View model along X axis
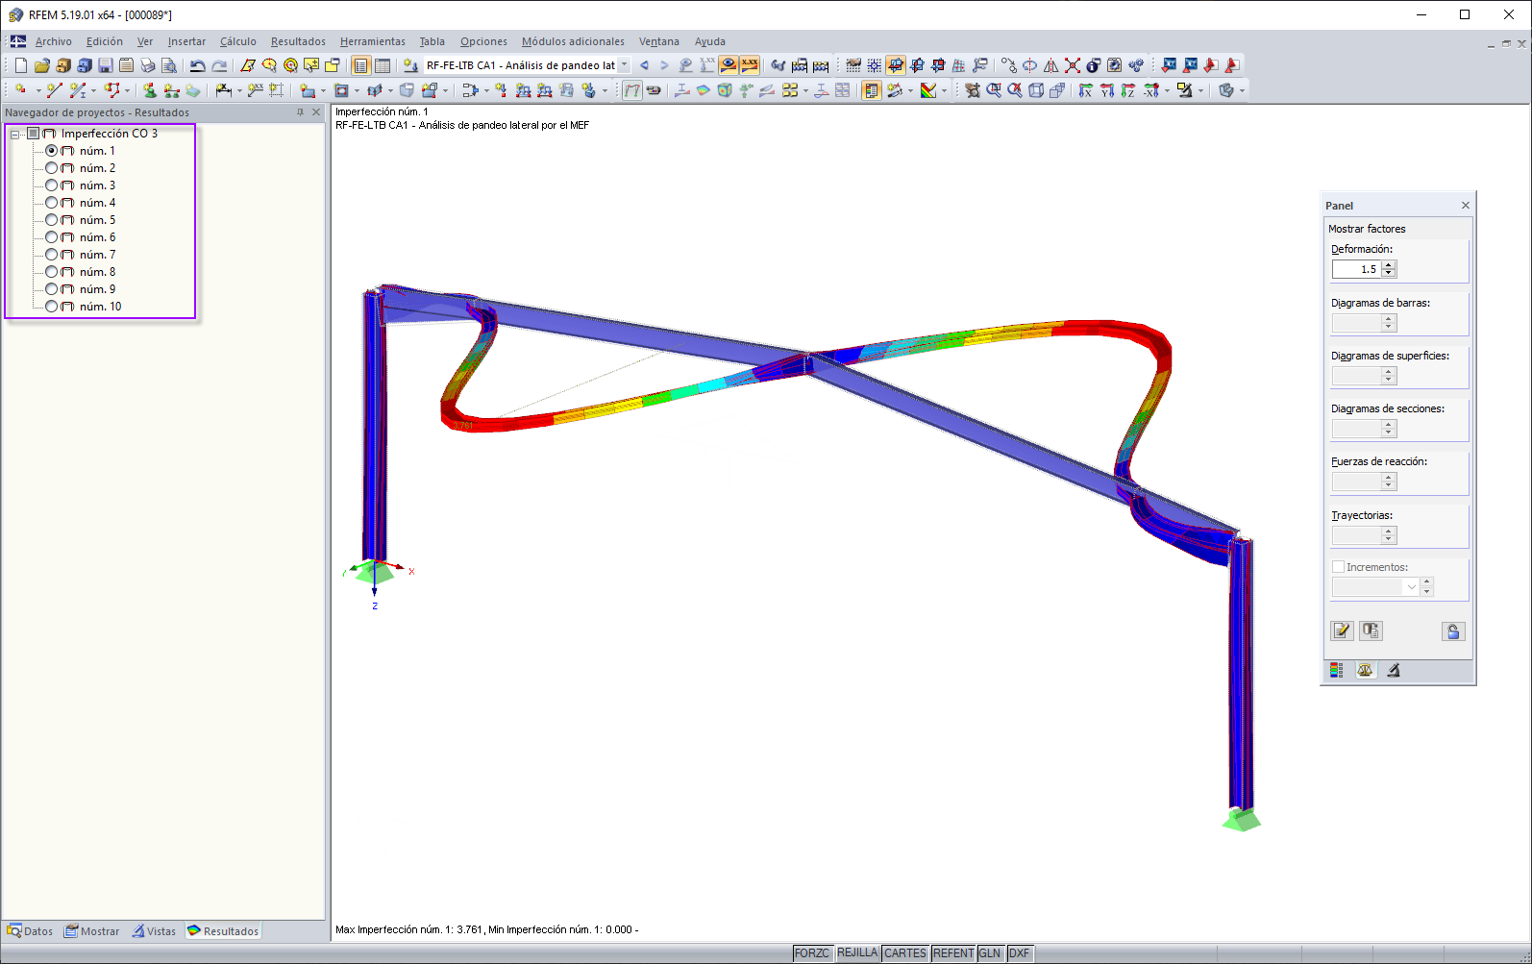The width and height of the screenshot is (1532, 964). pos(1086,90)
